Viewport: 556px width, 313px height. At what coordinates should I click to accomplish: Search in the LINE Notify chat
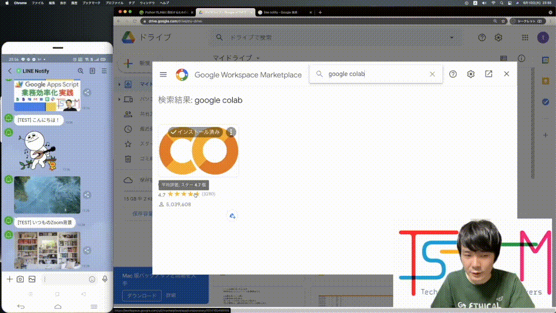(81, 71)
